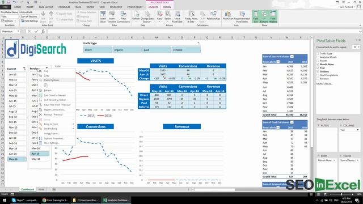Click the Clear icon in the Actions group
This screenshot has width=363, height=204.
coord(160,16)
